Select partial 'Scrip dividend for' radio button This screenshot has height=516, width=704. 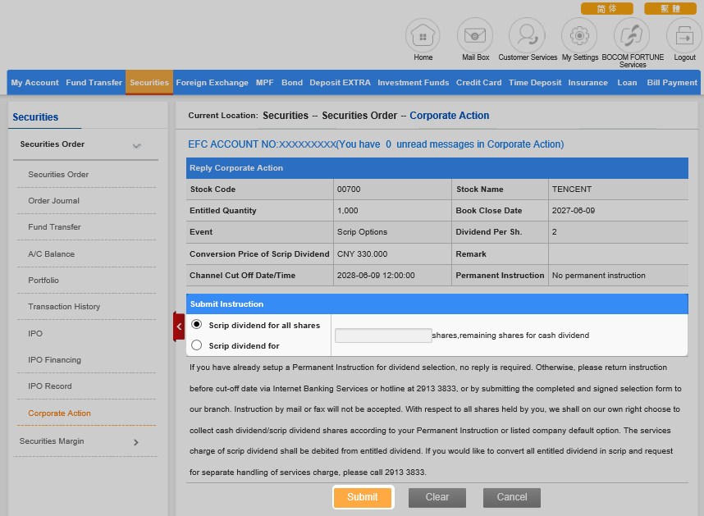pos(197,345)
